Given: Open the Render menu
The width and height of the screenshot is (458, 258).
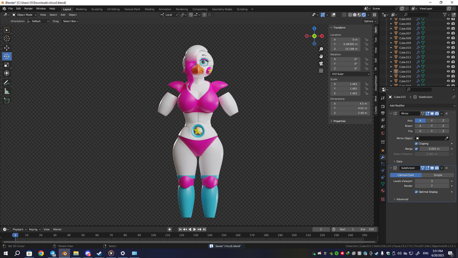Looking at the screenshot, I should tap(29, 9).
